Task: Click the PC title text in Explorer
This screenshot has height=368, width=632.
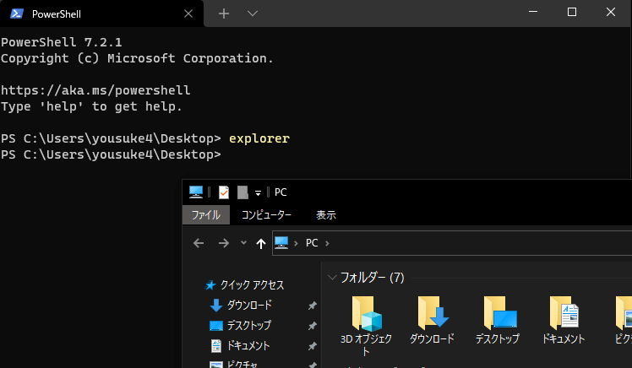Action: click(281, 192)
